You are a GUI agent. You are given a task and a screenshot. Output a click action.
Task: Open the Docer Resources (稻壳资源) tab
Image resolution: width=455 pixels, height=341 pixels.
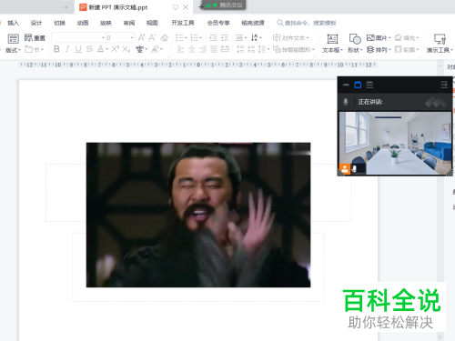click(x=253, y=23)
